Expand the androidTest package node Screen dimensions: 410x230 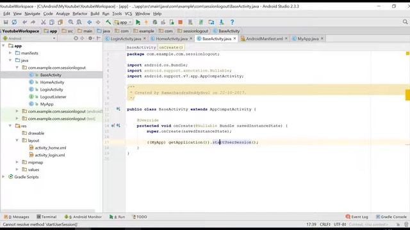pyautogui.click(x=17, y=111)
